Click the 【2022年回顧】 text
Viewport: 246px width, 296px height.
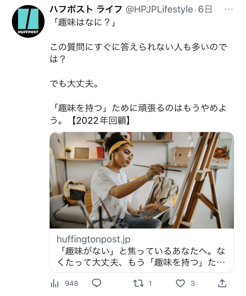point(101,120)
